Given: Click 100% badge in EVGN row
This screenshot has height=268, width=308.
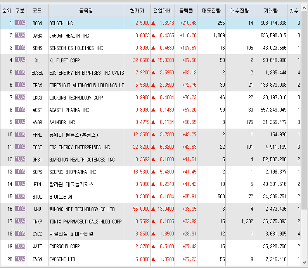Looking at the screenshot, I should 20,259.
